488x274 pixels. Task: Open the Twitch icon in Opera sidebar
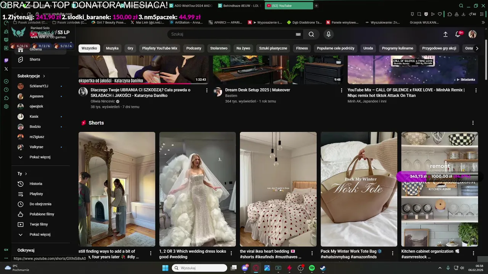[x=6, y=61]
